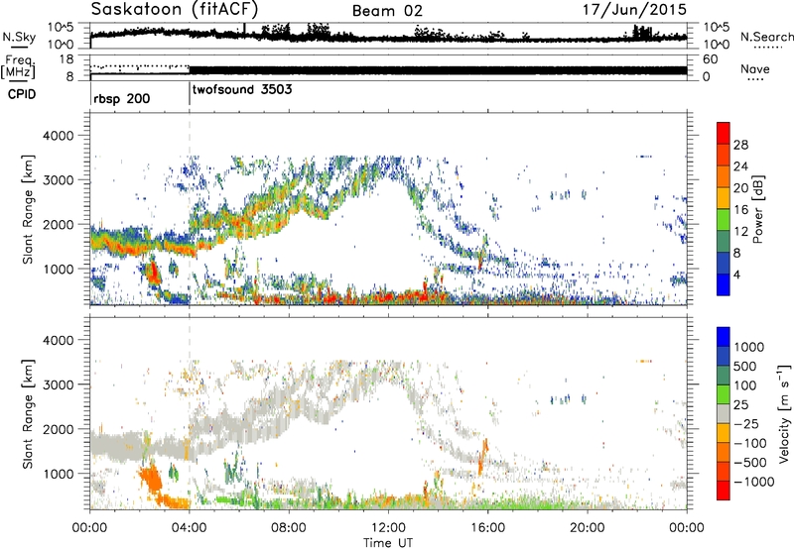Select the 'twofsound 3503' CPID marker
This screenshot has width=794, height=549.
tap(242, 89)
